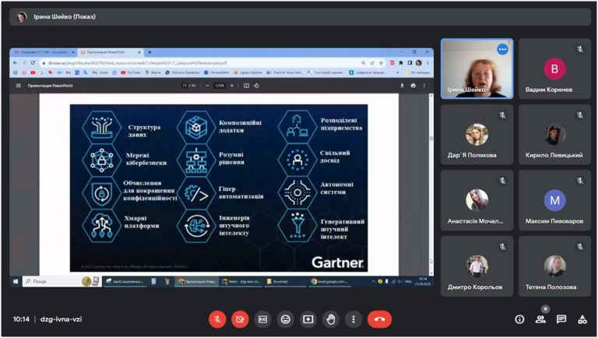The width and height of the screenshot is (598, 338).
Task: Open meeting details info icon
Action: (519, 319)
